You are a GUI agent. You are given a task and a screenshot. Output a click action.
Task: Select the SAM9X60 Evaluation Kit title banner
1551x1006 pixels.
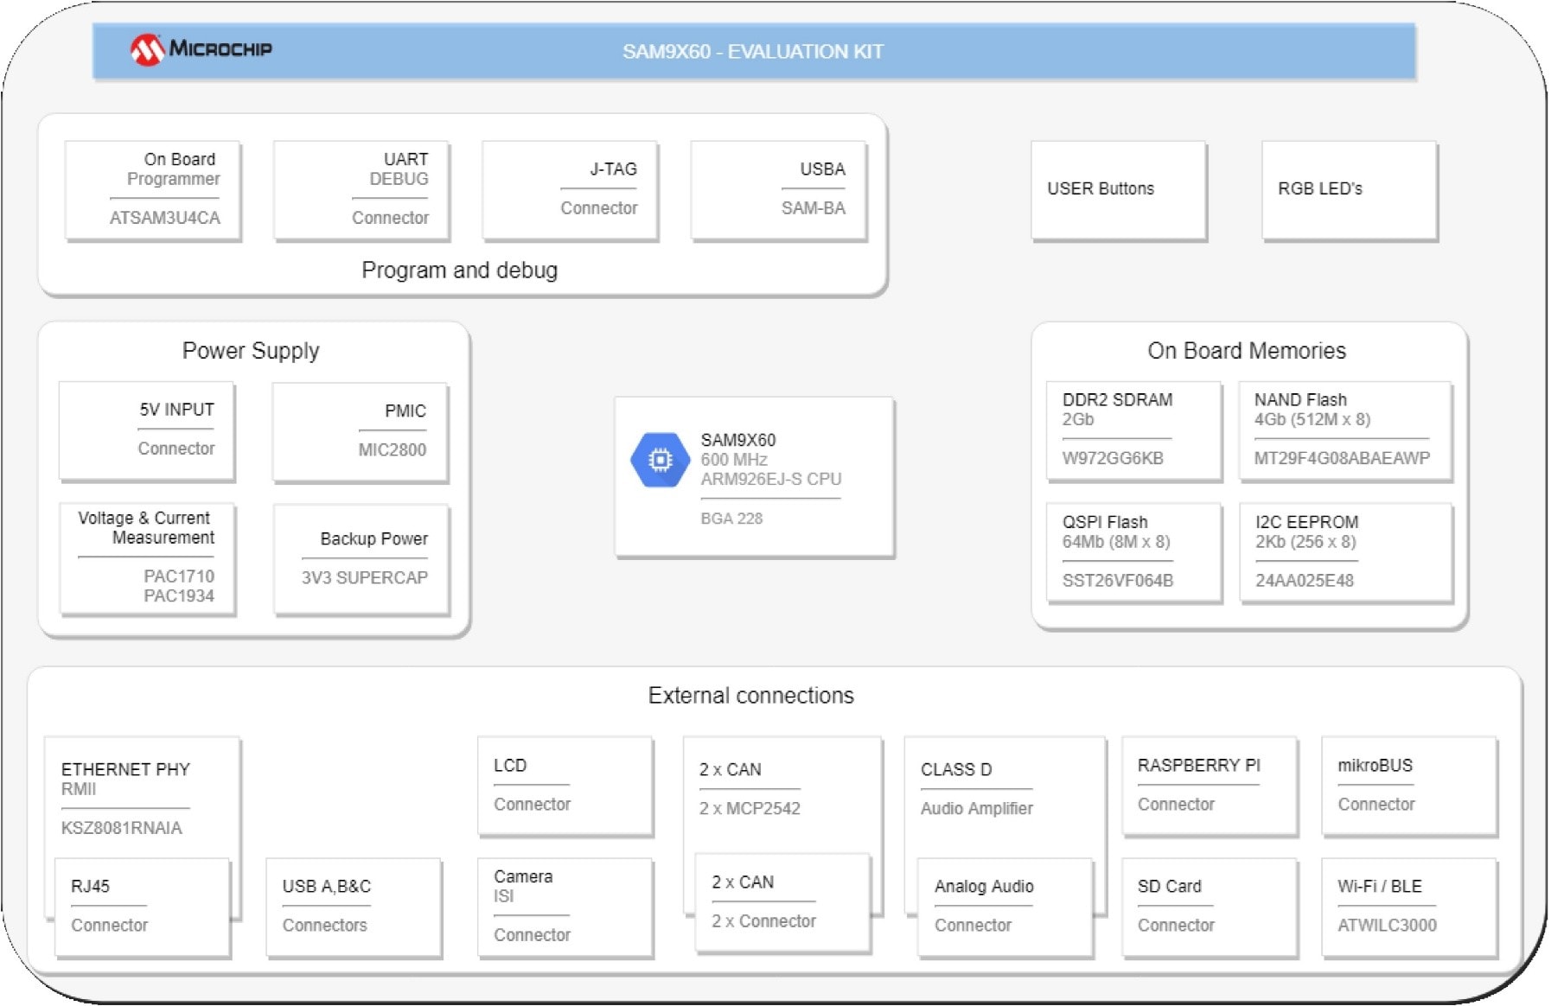[753, 52]
